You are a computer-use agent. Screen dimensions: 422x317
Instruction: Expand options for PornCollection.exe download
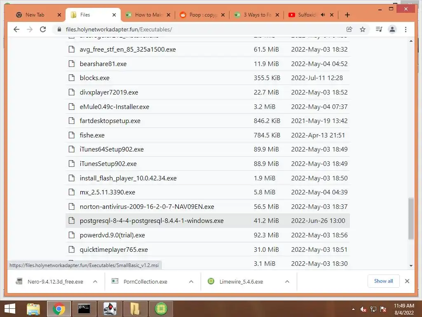click(191, 282)
